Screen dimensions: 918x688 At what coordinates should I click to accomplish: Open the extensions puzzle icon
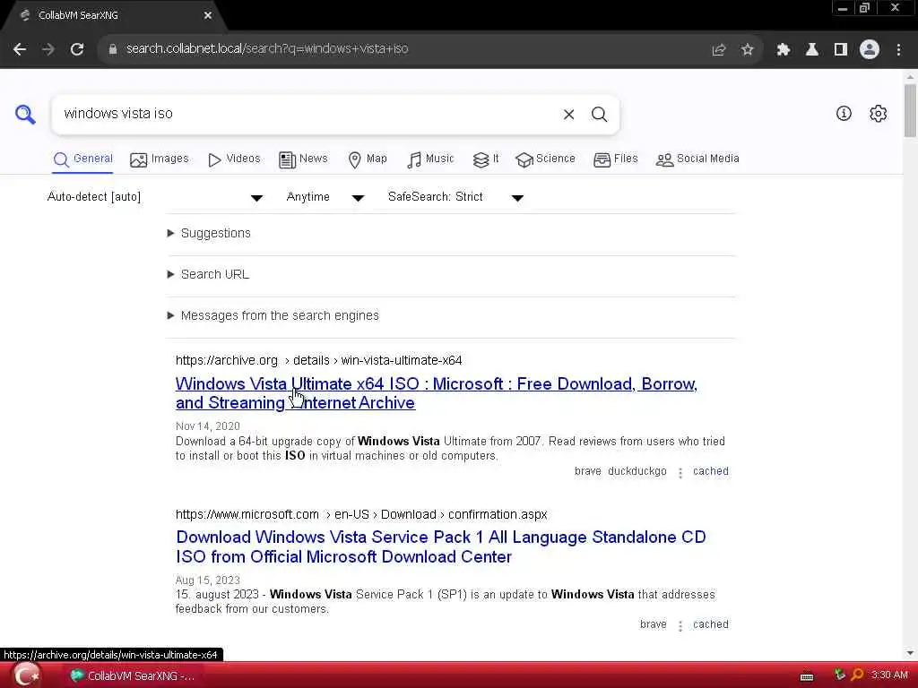tap(783, 50)
